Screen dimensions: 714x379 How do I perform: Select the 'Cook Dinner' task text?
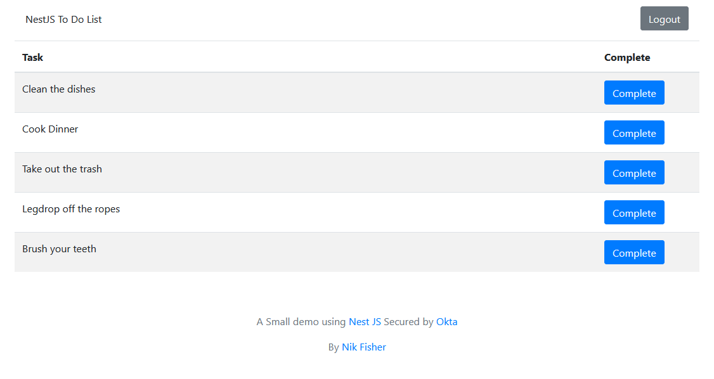point(50,129)
